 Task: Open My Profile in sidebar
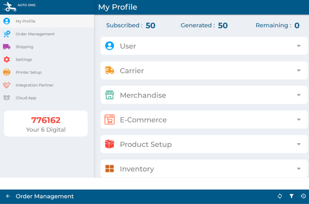(x=47, y=21)
